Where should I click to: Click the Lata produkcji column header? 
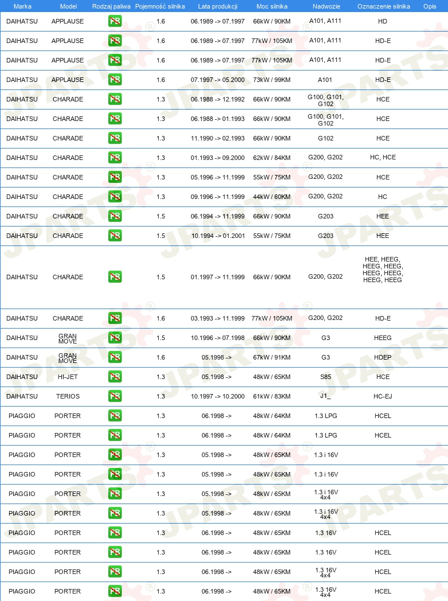coord(218,6)
